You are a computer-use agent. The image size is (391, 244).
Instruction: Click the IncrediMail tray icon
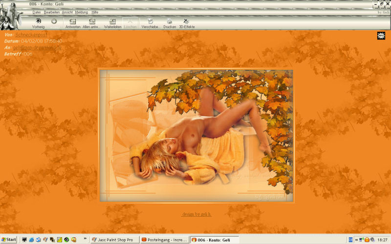pos(367,240)
